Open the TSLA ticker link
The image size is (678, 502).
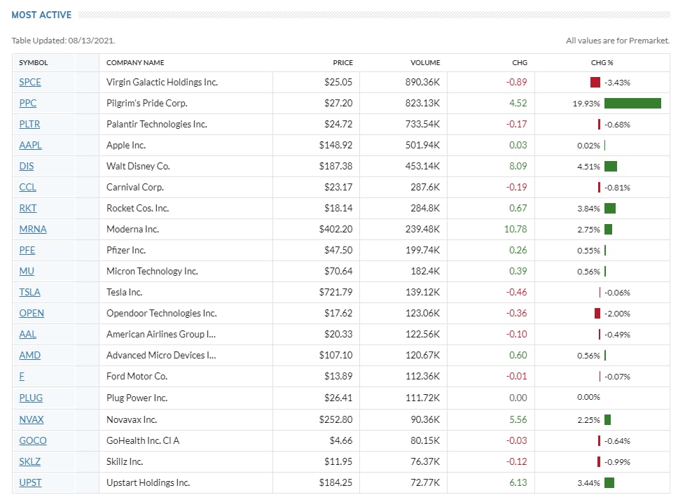pos(29,292)
